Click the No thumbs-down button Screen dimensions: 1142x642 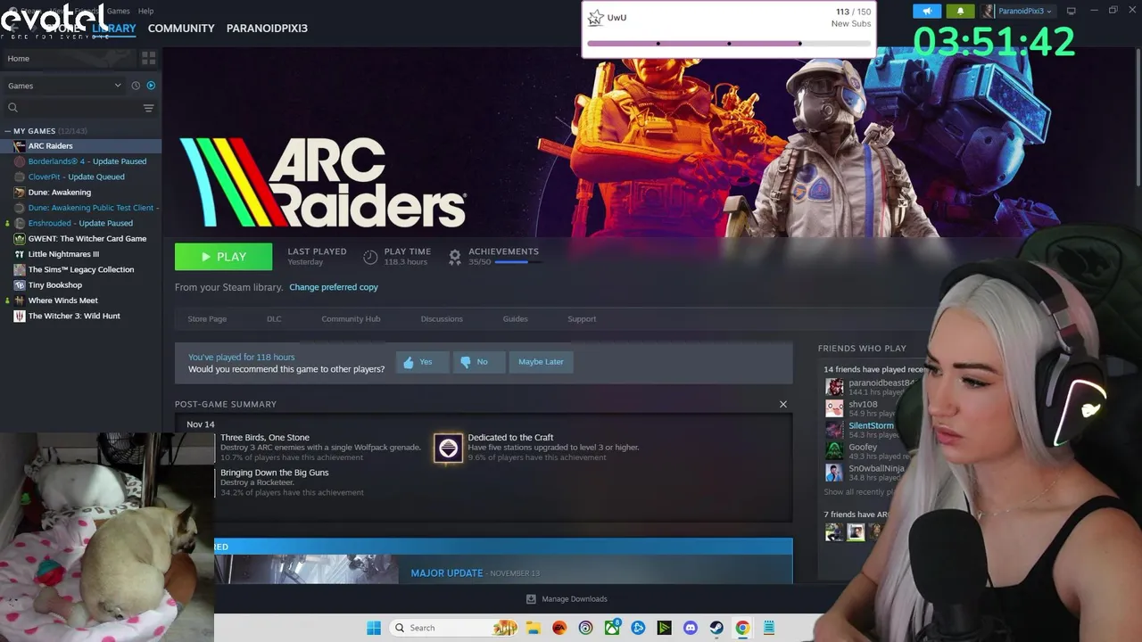pyautogui.click(x=478, y=362)
